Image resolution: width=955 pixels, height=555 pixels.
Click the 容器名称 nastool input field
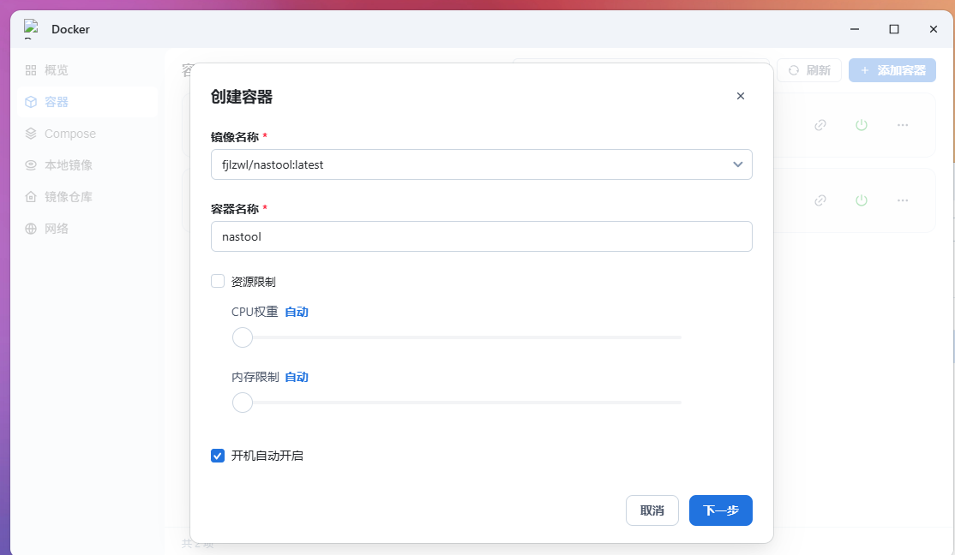click(x=482, y=236)
